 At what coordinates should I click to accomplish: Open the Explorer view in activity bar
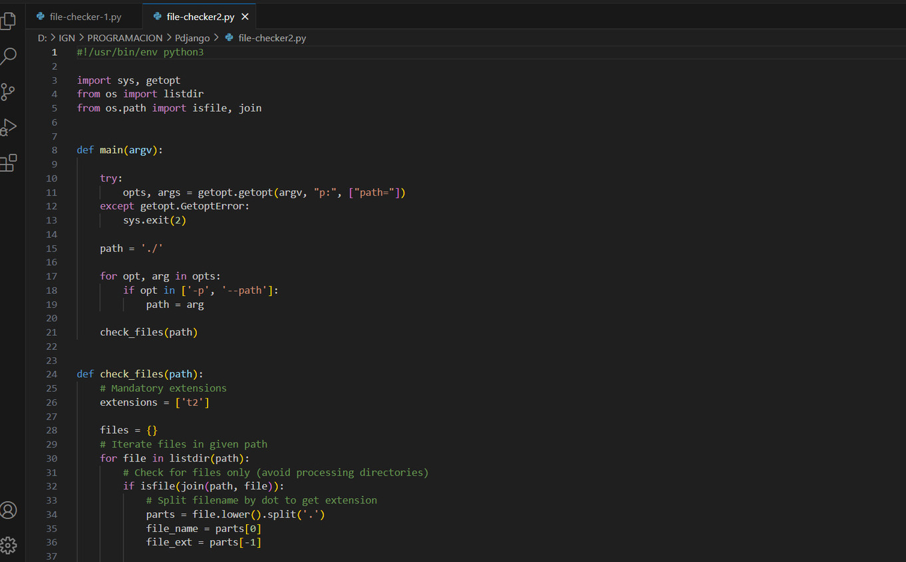coord(8,21)
